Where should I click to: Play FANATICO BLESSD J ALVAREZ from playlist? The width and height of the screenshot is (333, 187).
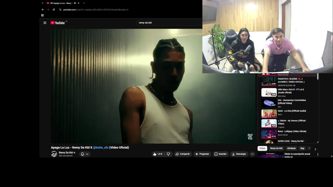(291, 80)
